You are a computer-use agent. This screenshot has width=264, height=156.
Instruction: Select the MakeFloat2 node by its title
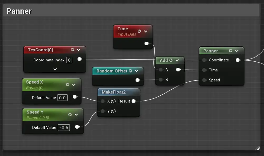[x=114, y=92]
